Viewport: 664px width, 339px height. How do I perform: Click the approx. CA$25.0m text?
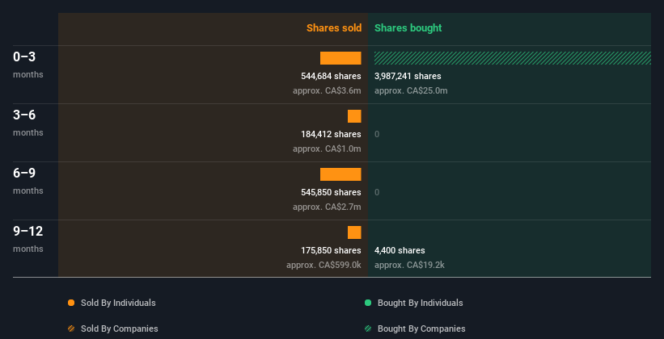pyautogui.click(x=411, y=91)
